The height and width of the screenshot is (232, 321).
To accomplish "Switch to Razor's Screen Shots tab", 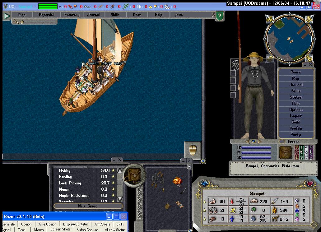I will (x=60, y=229).
